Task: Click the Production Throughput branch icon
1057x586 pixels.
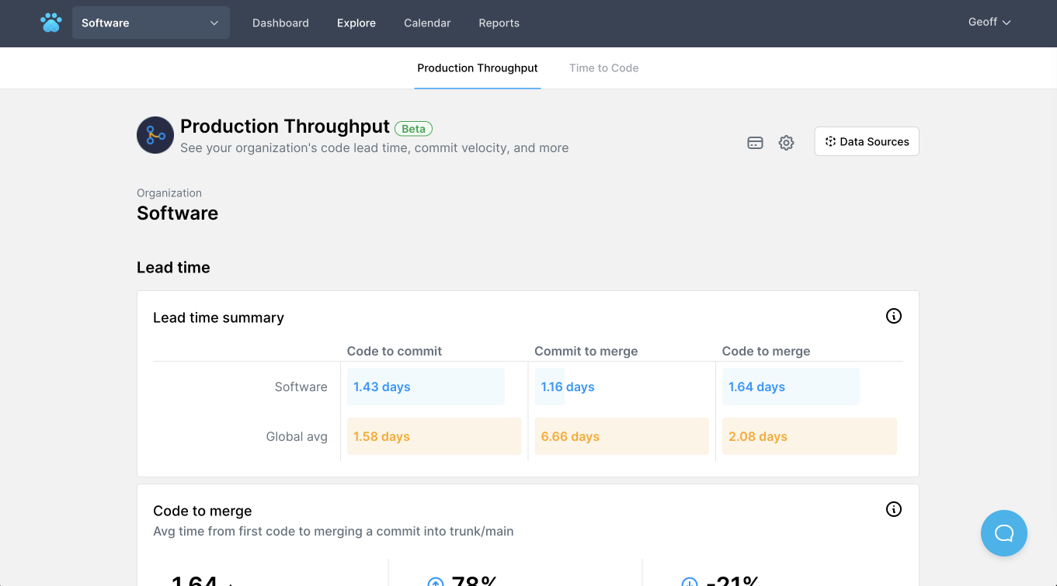Action: click(x=155, y=135)
